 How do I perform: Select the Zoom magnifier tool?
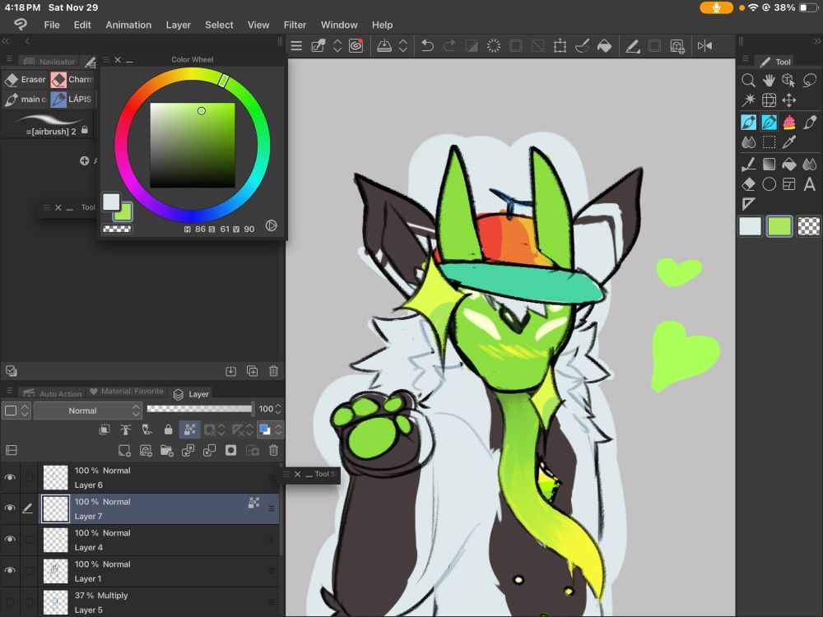[748, 81]
